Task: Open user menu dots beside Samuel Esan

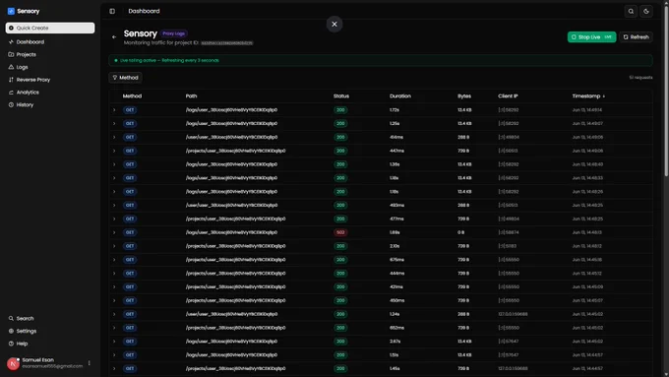Action: click(89, 363)
